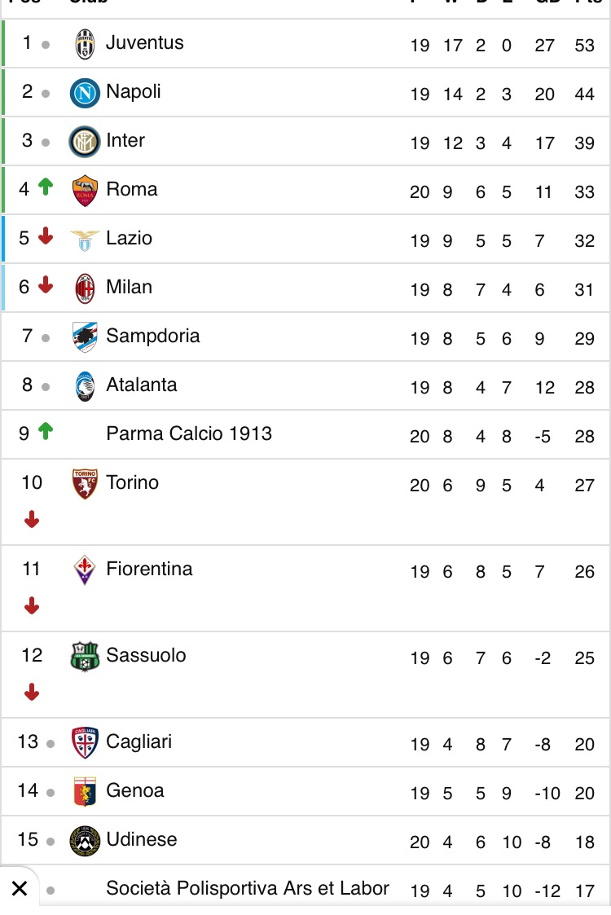Click the Cagliari club crest
This screenshot has width=611, height=915.
[x=85, y=743]
